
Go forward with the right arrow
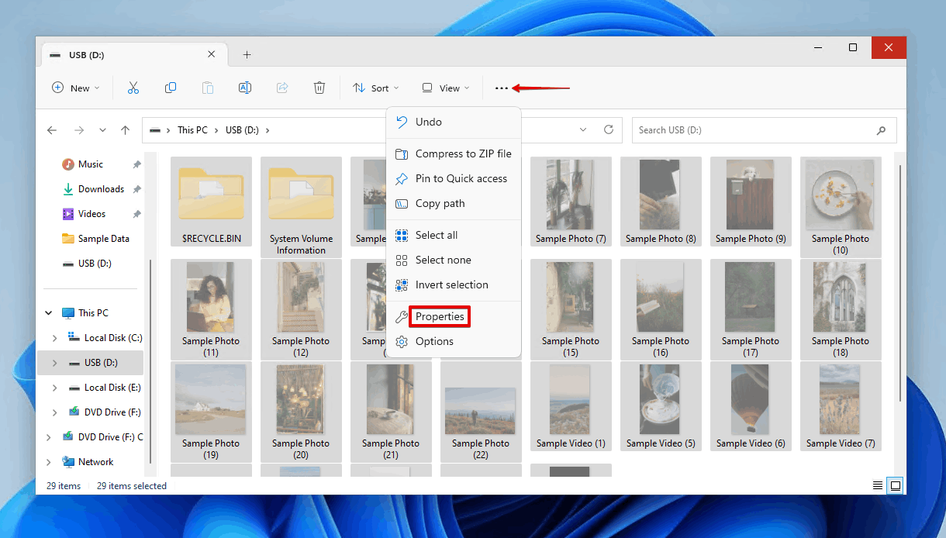[x=78, y=130]
